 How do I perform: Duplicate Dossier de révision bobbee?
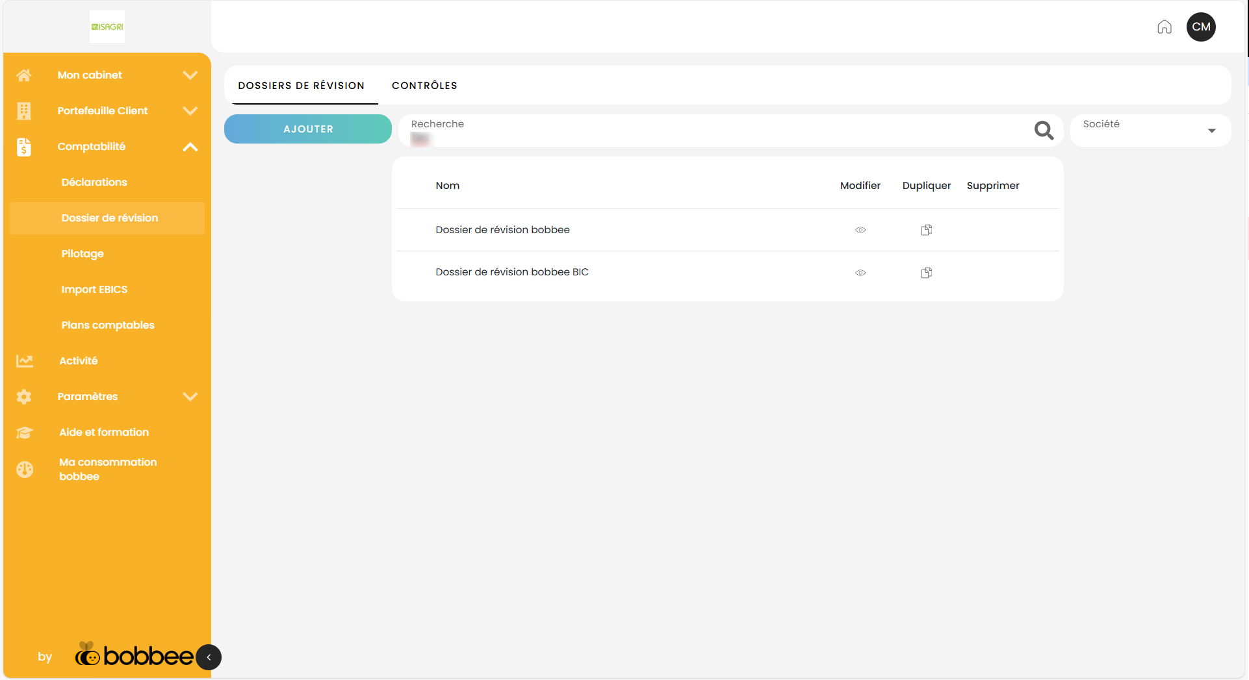(x=927, y=230)
